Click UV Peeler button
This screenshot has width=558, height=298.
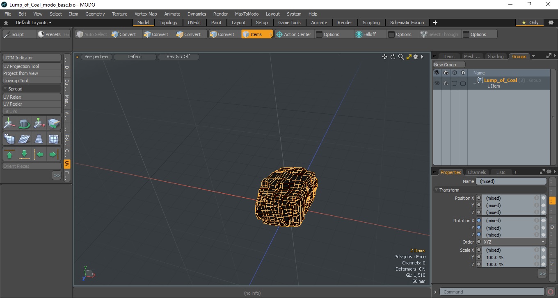click(32, 104)
